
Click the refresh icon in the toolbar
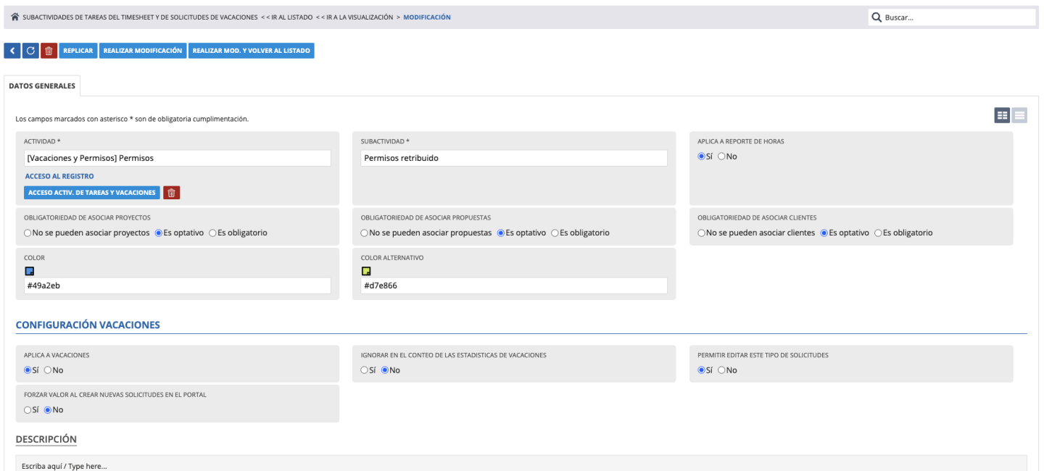click(x=30, y=51)
